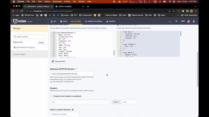Click the red notifications heart icon

click(188, 21)
